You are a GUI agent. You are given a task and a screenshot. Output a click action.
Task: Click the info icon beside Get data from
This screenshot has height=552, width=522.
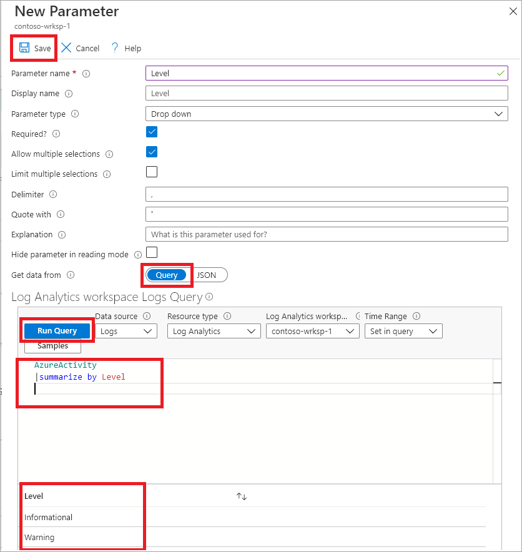(69, 275)
